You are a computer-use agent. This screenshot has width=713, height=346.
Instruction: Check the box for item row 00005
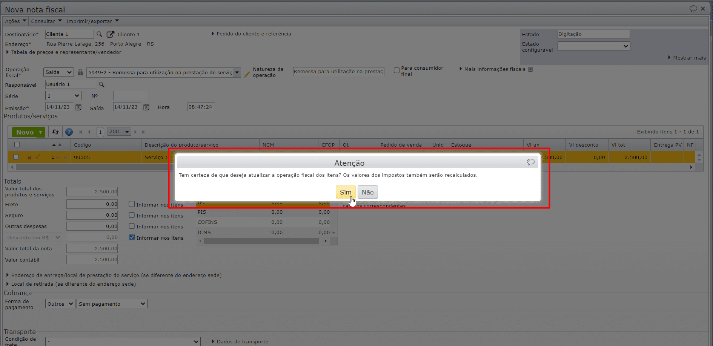tap(16, 157)
